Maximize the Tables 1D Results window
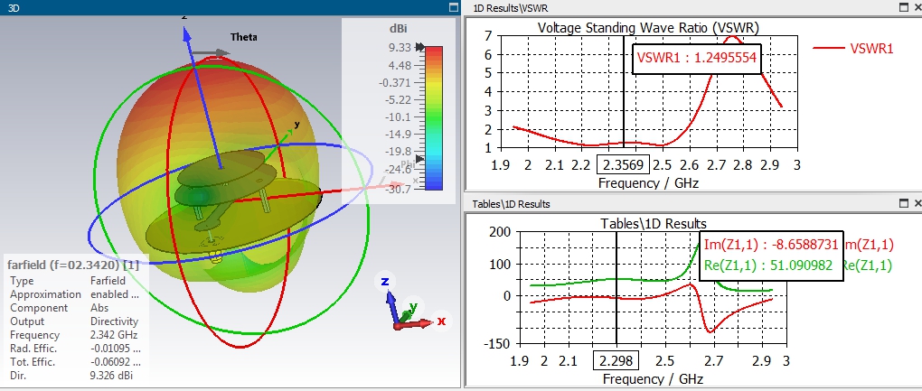922x391 pixels. (904, 203)
